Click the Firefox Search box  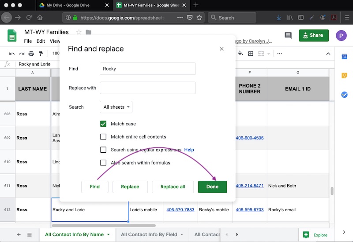[232, 18]
